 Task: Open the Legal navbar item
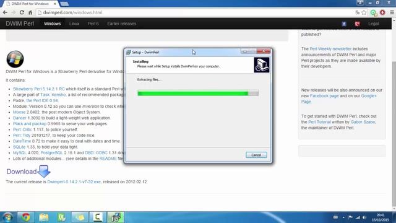coord(373,24)
